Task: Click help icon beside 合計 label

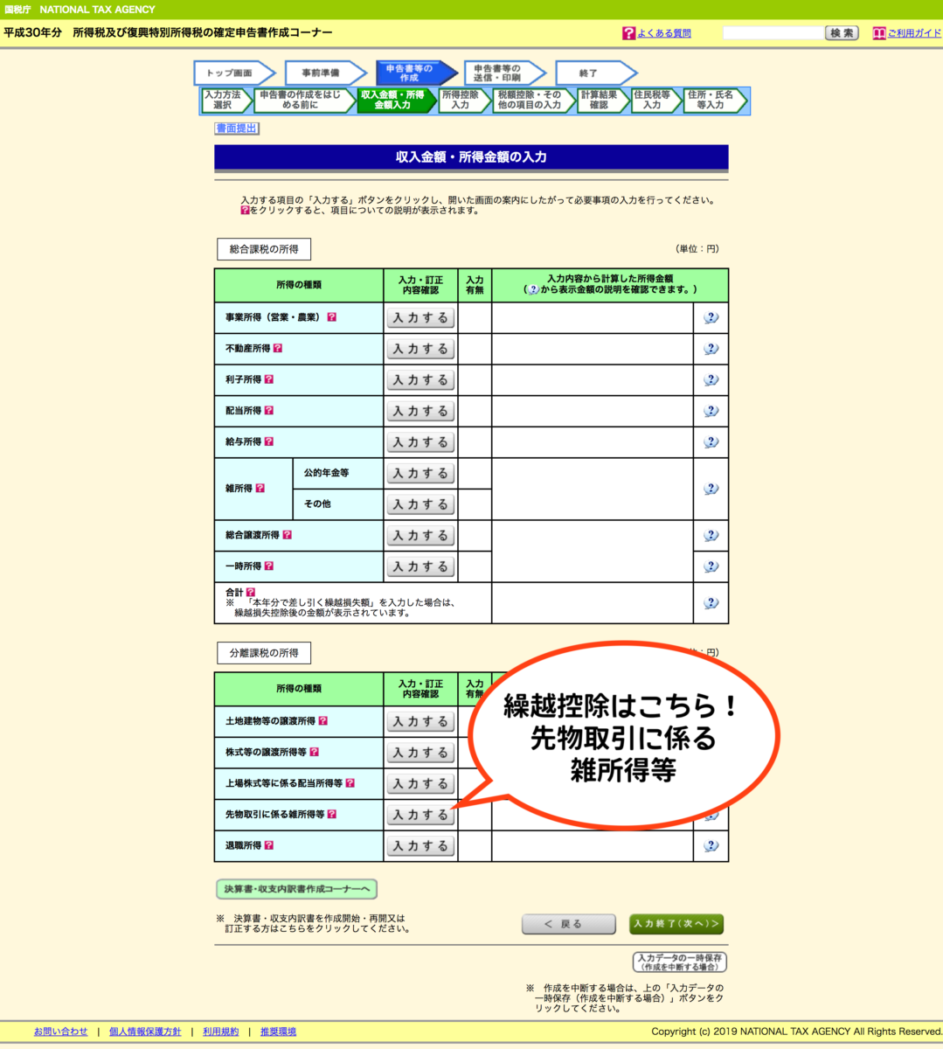Action: click(x=251, y=592)
